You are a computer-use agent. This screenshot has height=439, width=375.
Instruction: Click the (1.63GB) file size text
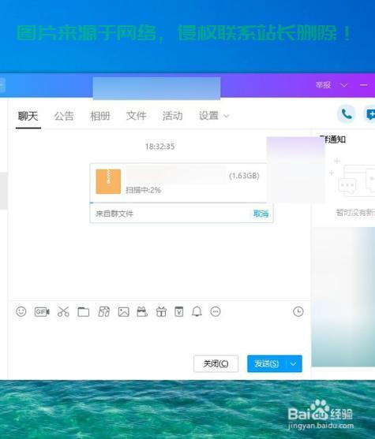[x=244, y=176]
